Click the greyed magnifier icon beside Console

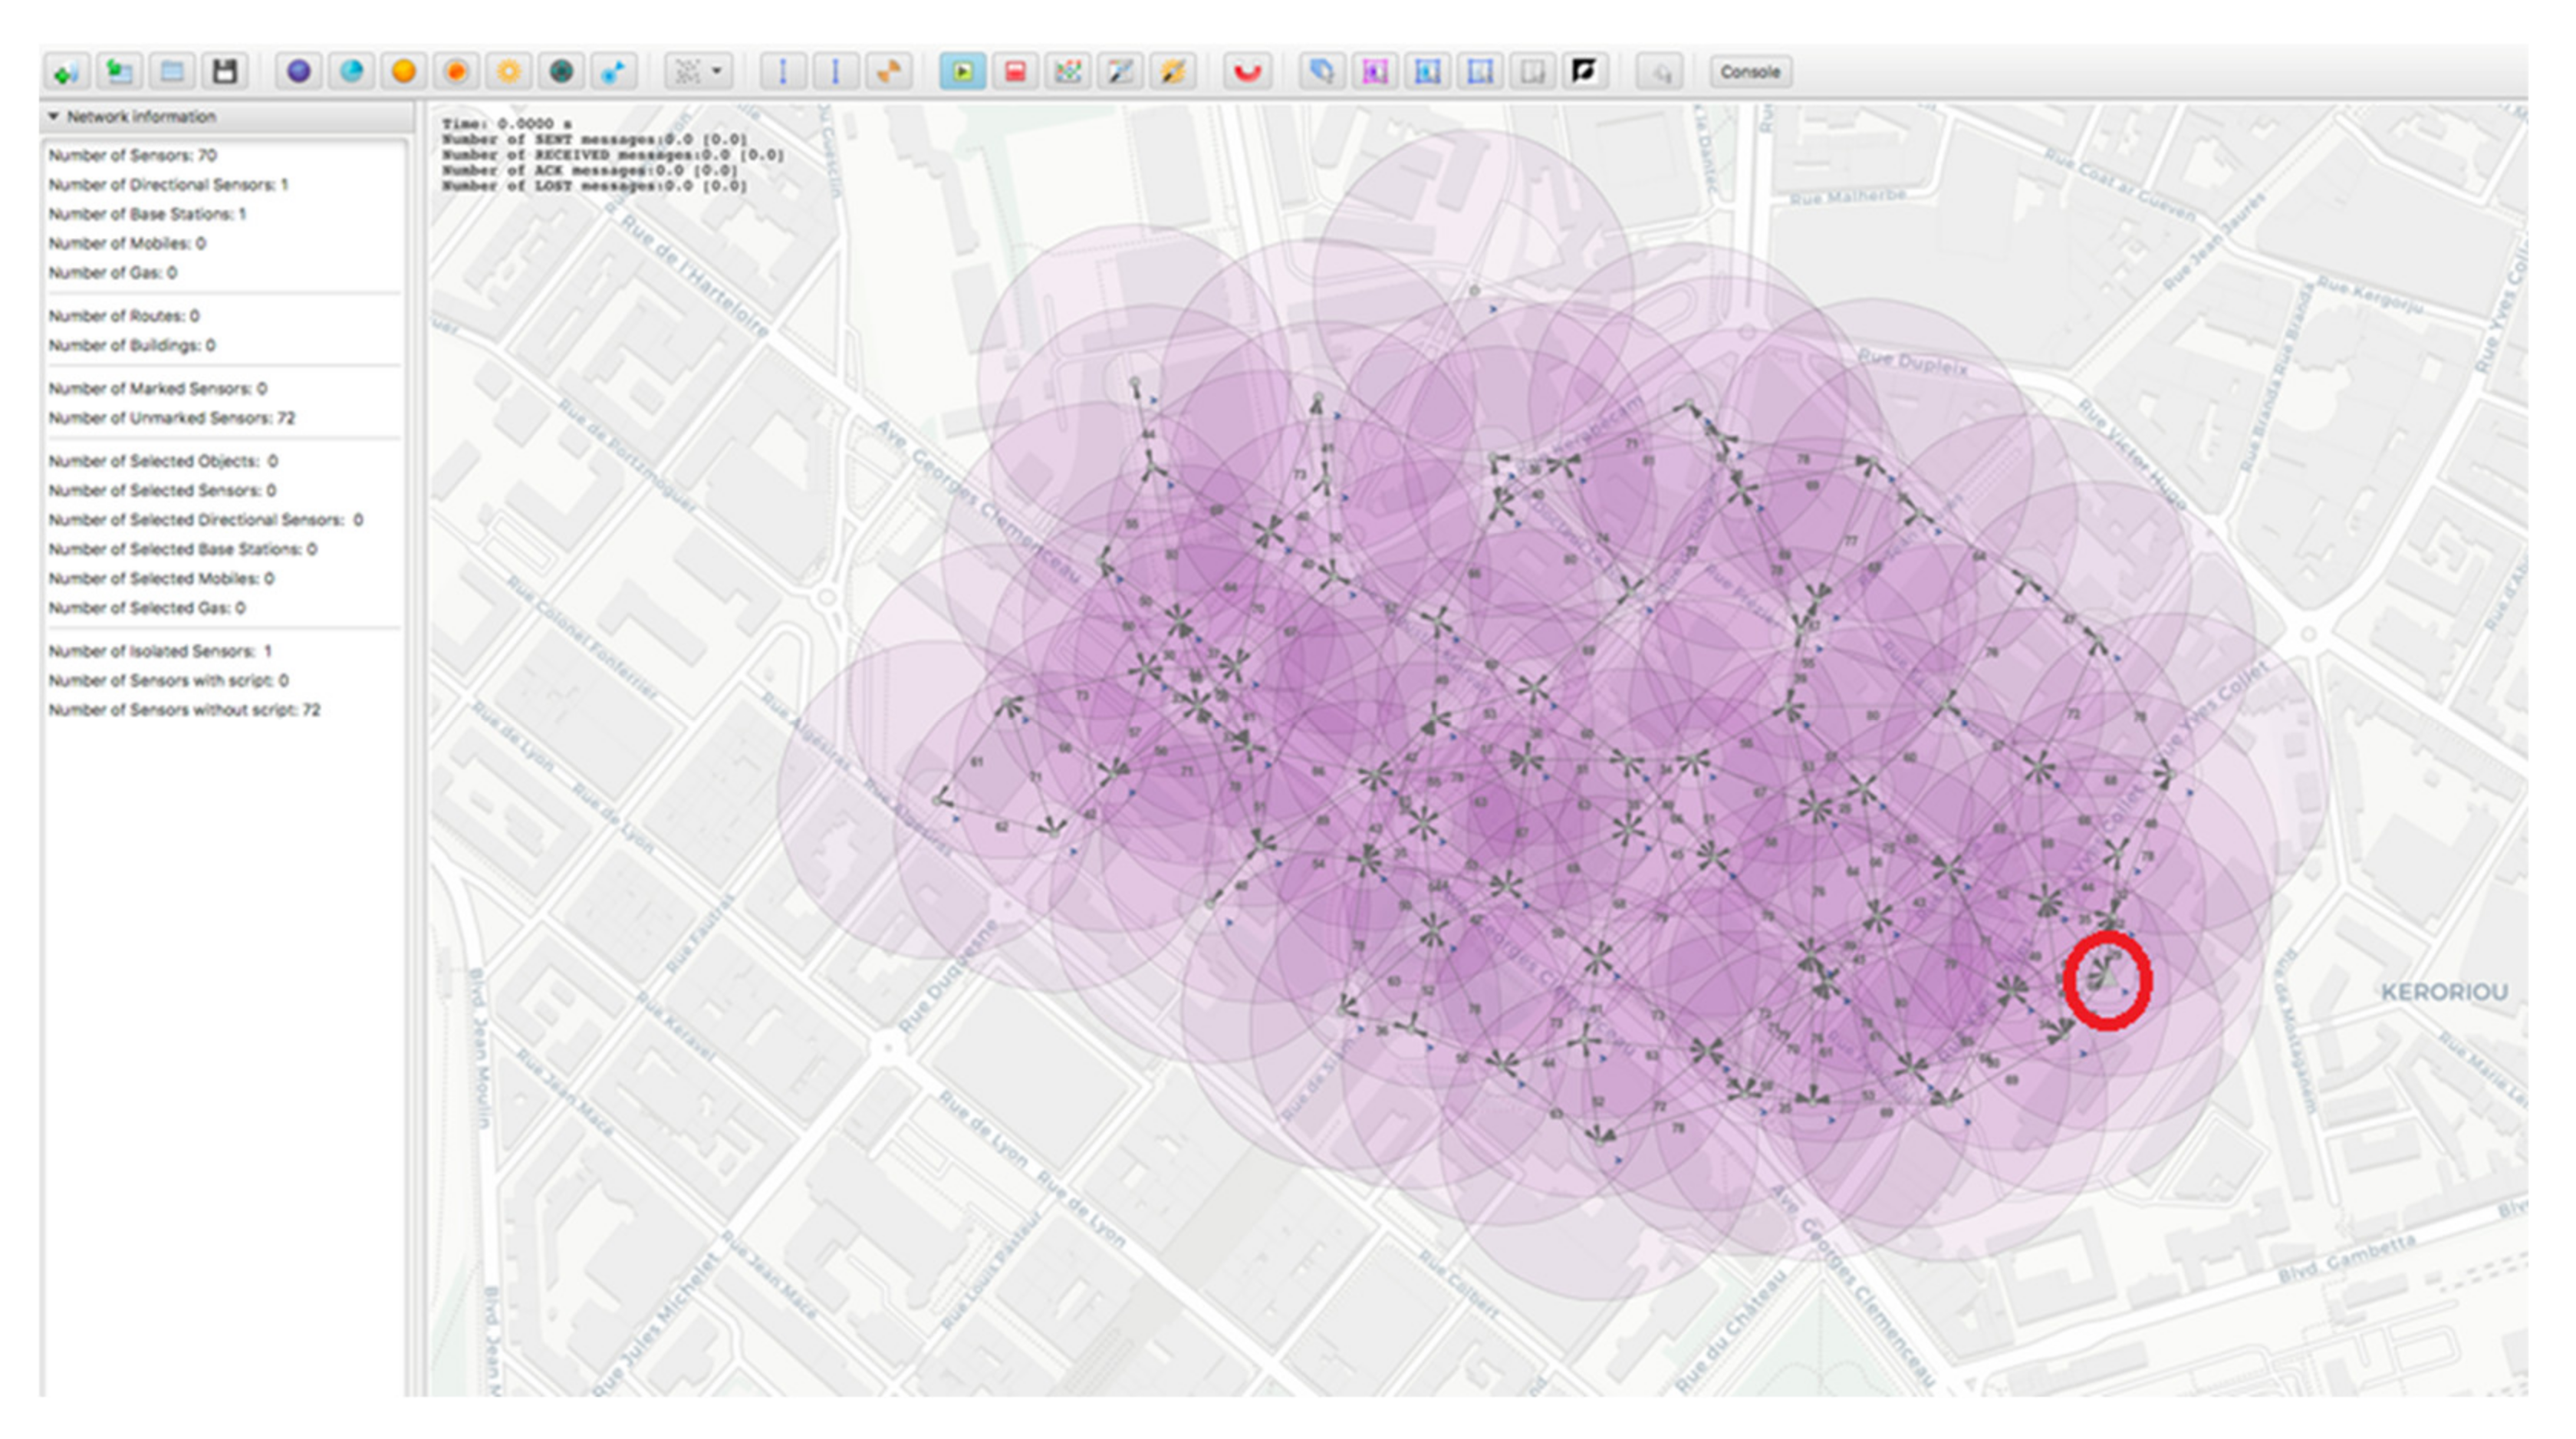click(x=1661, y=72)
